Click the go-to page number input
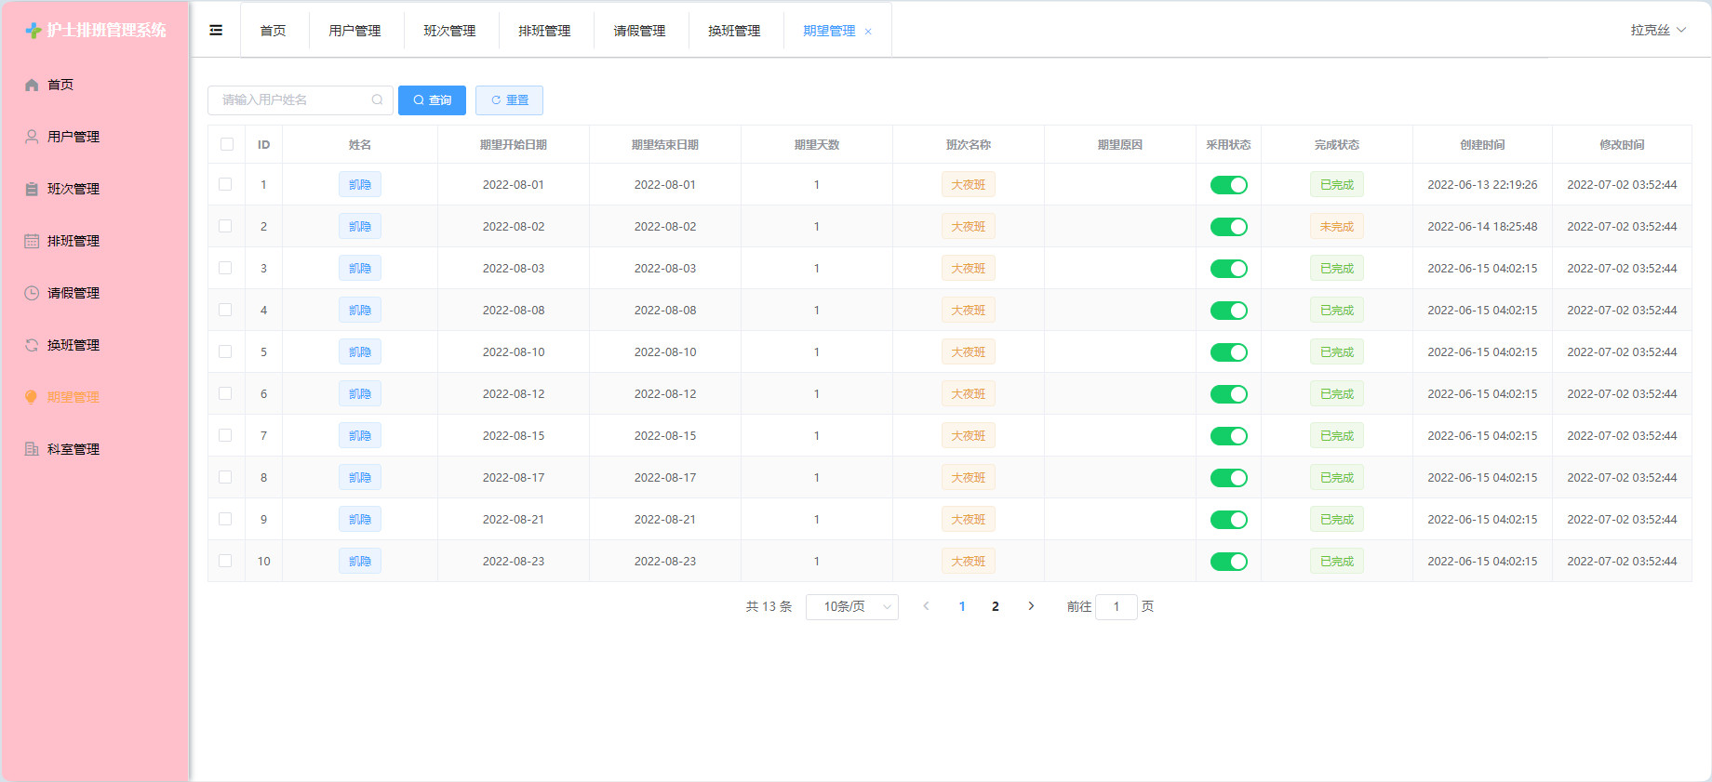 1117,607
